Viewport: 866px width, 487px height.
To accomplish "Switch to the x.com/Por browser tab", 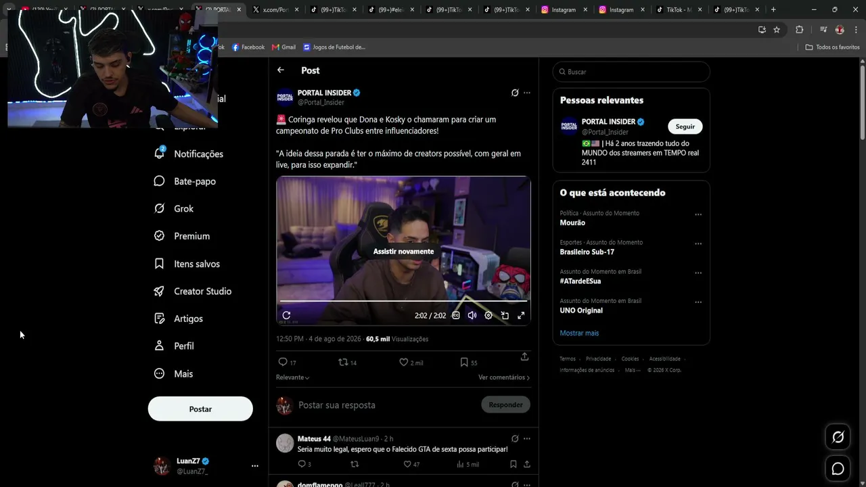I will coord(276,9).
